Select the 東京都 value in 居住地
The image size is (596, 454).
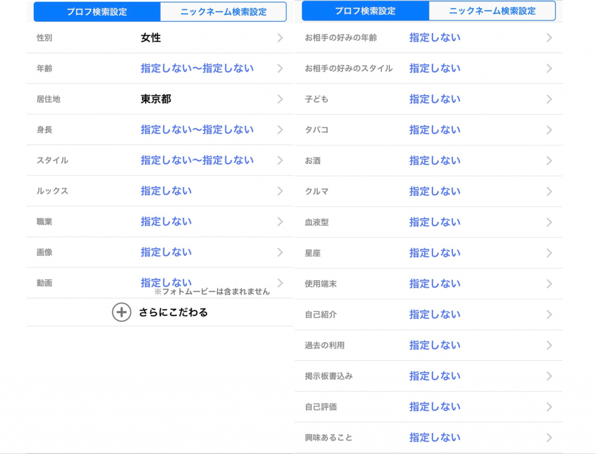click(x=156, y=99)
